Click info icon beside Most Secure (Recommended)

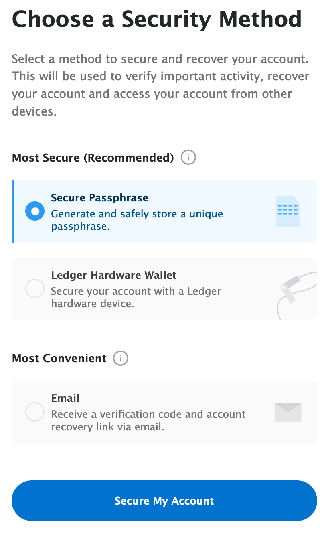(188, 158)
